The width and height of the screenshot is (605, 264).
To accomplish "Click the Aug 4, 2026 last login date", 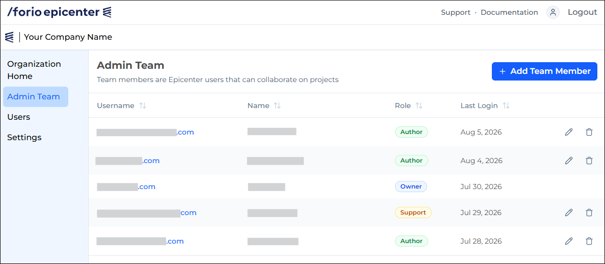I will pos(482,161).
